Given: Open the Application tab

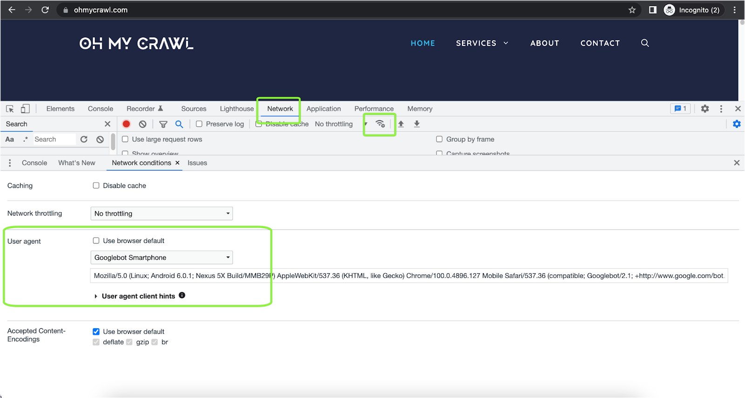Looking at the screenshot, I should (x=324, y=108).
